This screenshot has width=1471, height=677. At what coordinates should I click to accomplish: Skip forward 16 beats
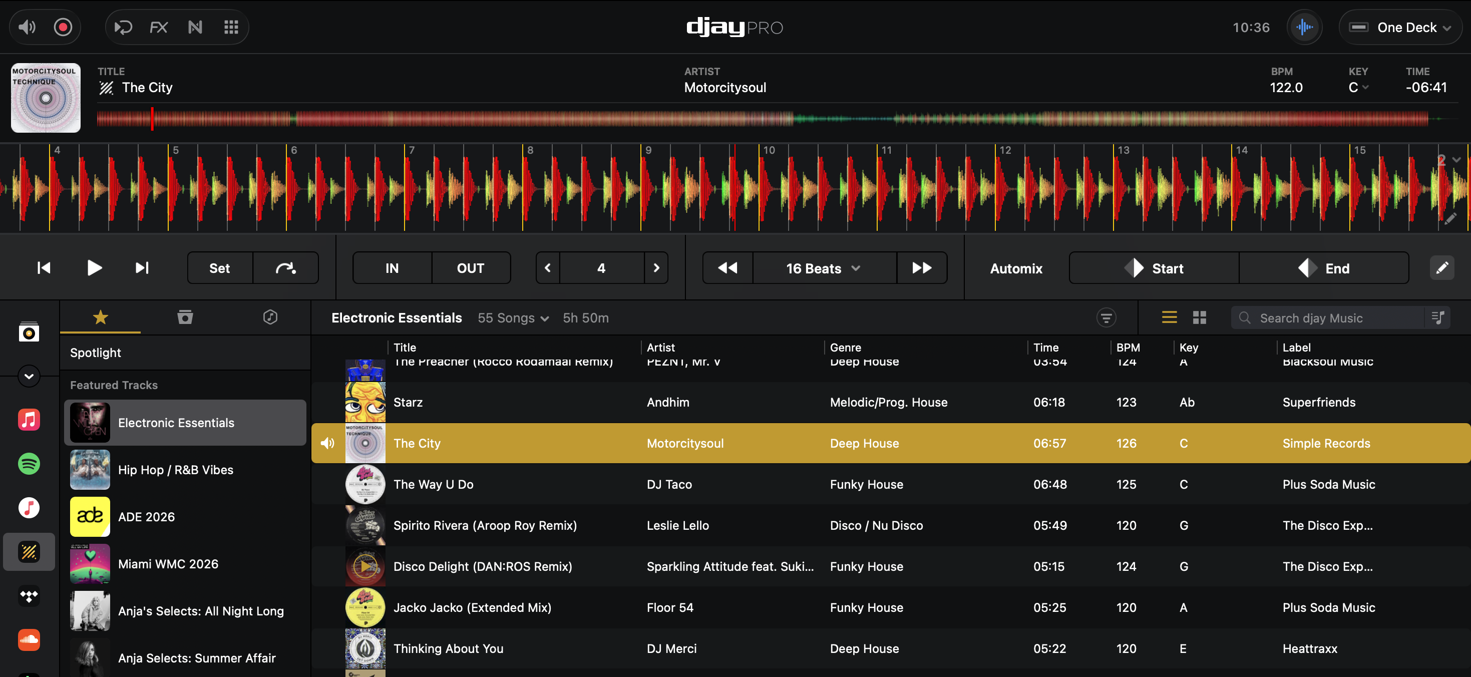click(x=922, y=268)
